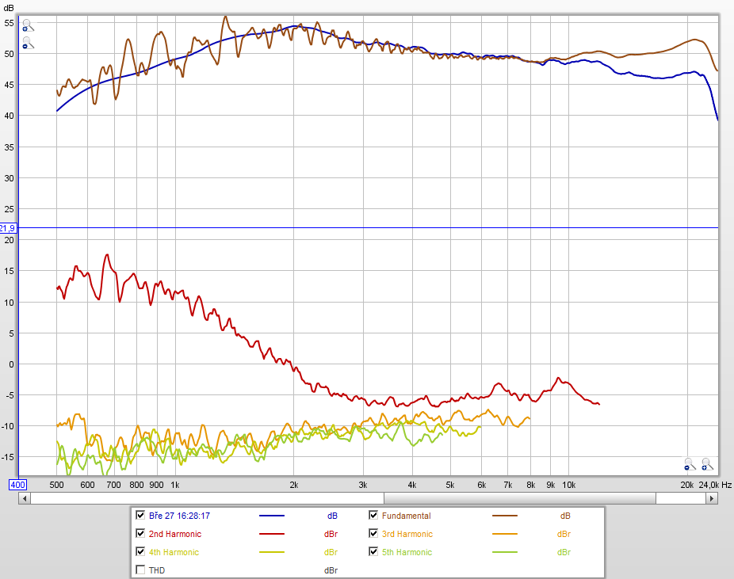Click the "5th Harmonic" legend label
Screen dimensions: 734x579
[407, 552]
